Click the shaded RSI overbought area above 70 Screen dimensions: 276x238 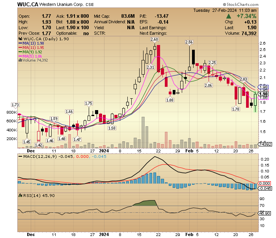[x=146, y=203]
